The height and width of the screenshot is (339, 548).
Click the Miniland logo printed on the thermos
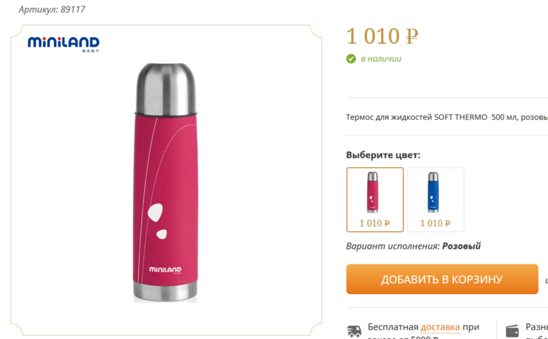tap(165, 270)
